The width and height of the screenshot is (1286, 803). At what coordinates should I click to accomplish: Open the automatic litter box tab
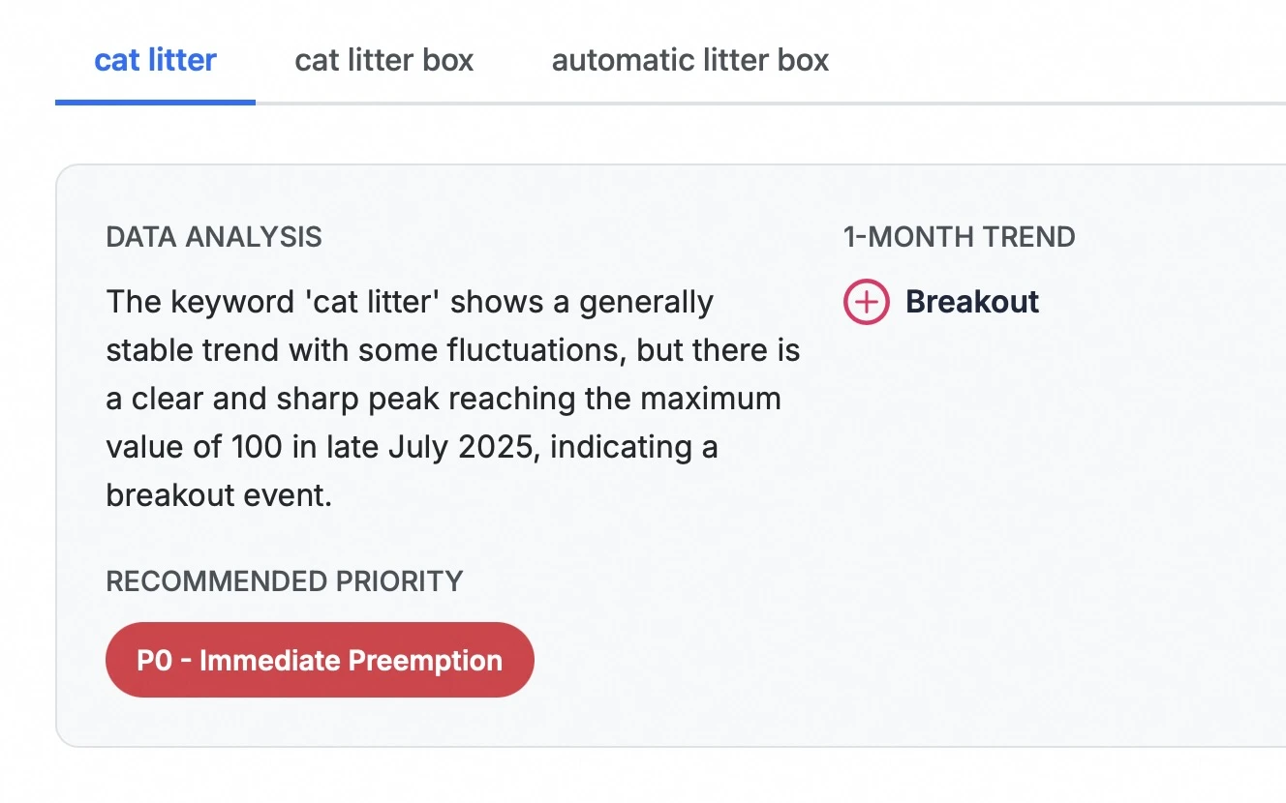pos(690,60)
